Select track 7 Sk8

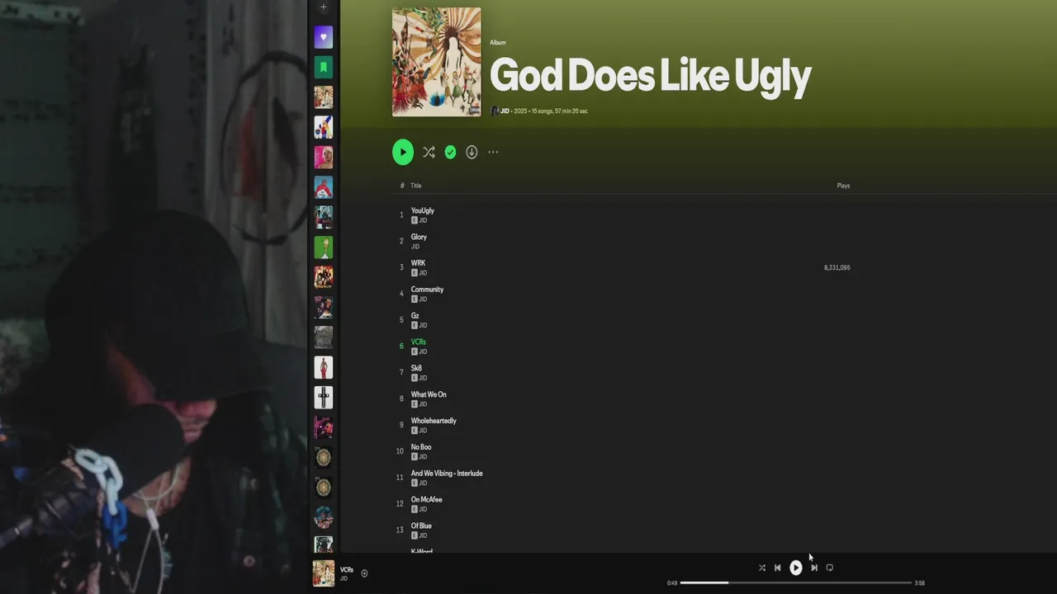[416, 368]
